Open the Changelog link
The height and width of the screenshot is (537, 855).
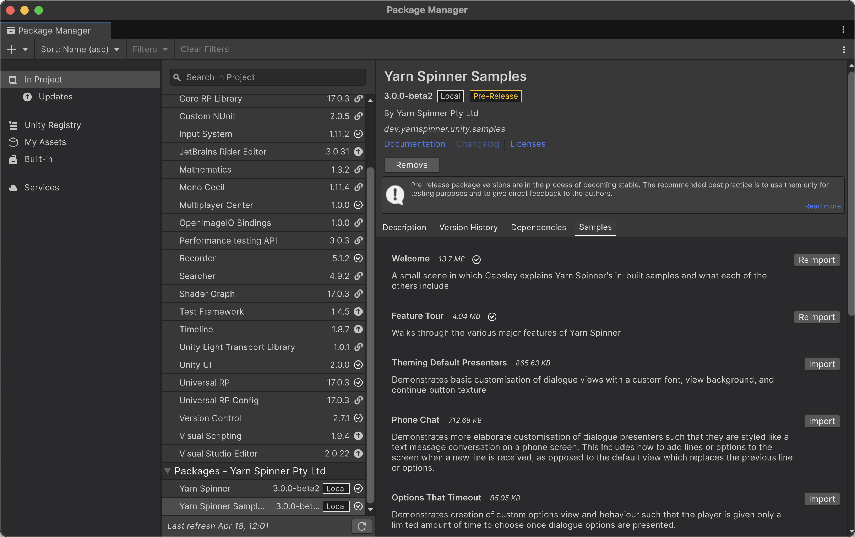click(477, 144)
